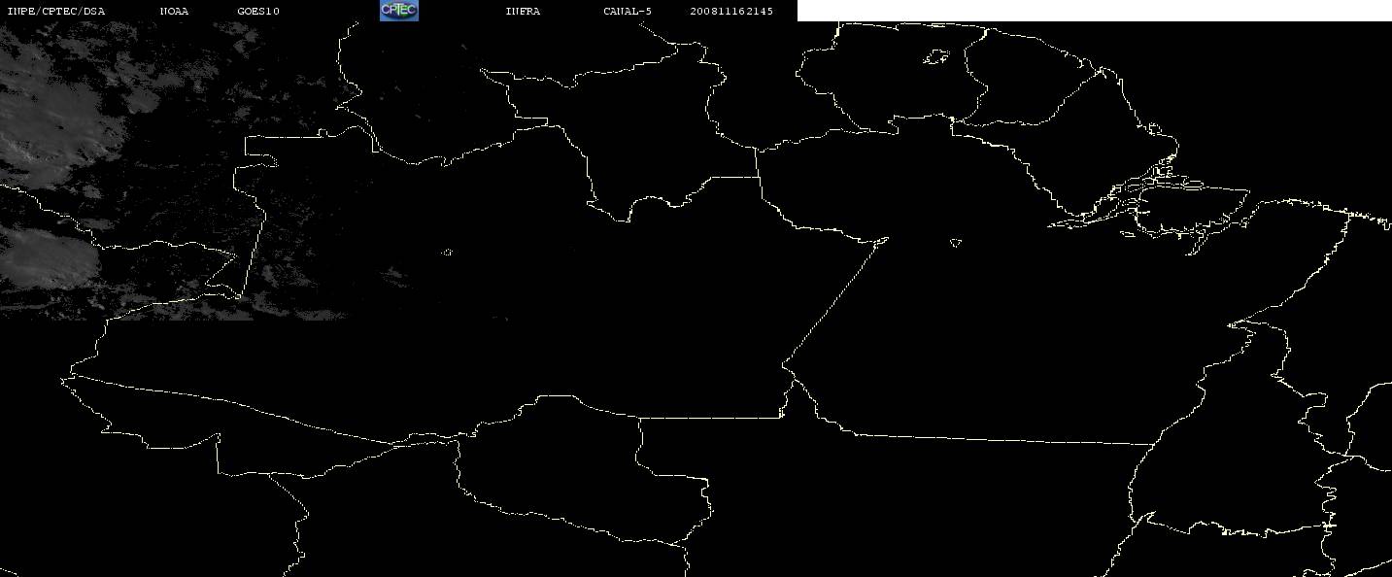Click the CPTEC logo in header
Screen dimensions: 1392x577
coord(398,11)
